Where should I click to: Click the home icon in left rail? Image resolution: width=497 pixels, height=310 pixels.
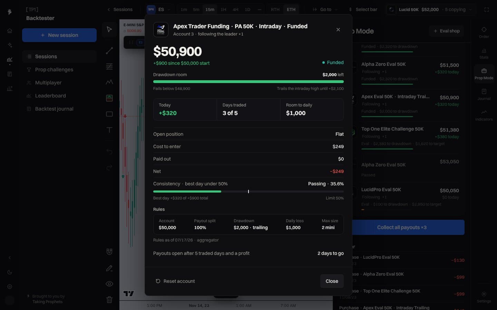click(x=10, y=31)
